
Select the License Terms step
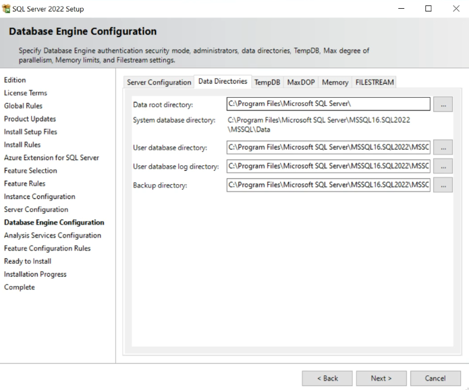(26, 93)
